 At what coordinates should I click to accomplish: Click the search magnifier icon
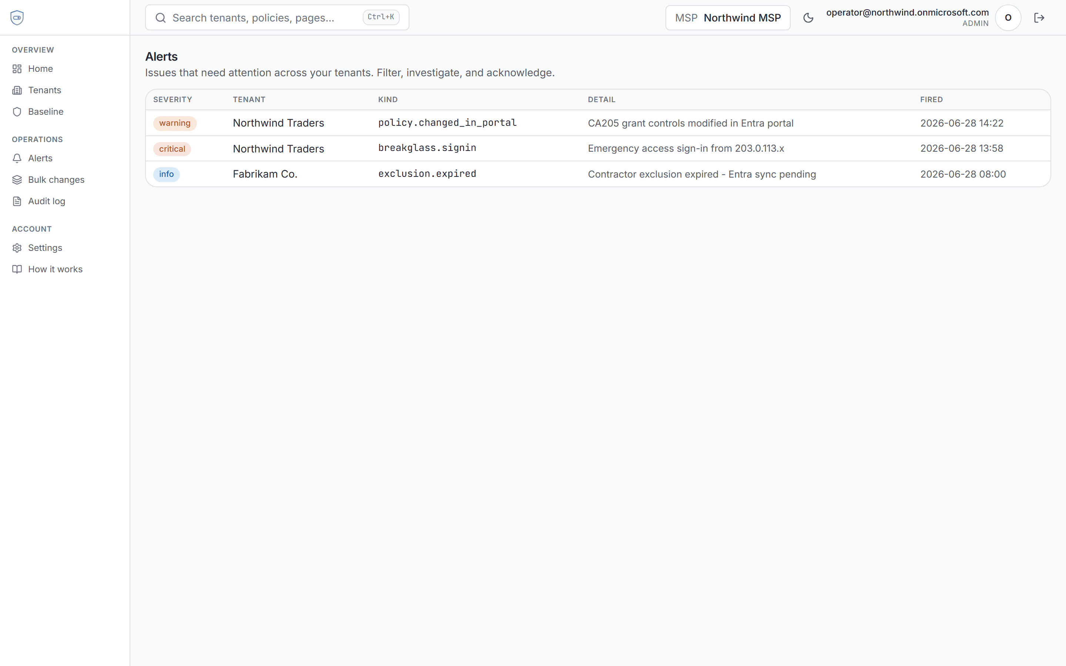coord(161,18)
